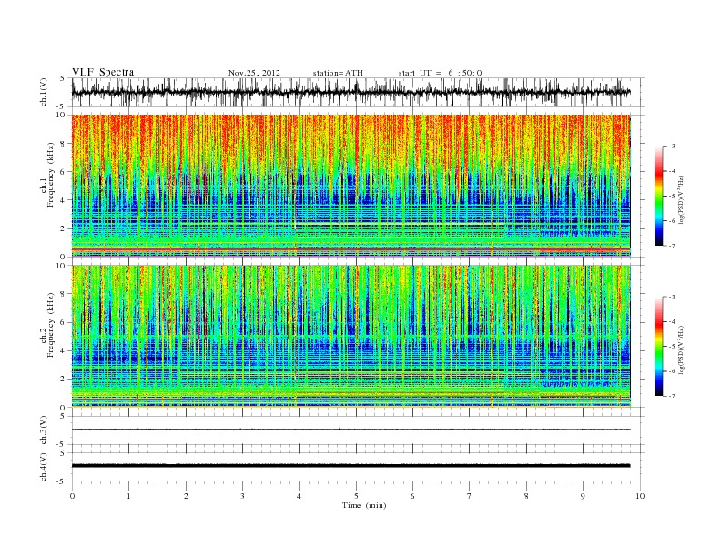Click the ch.2 spectrogram color bar
The height and width of the screenshot is (557, 721).
pos(658,347)
